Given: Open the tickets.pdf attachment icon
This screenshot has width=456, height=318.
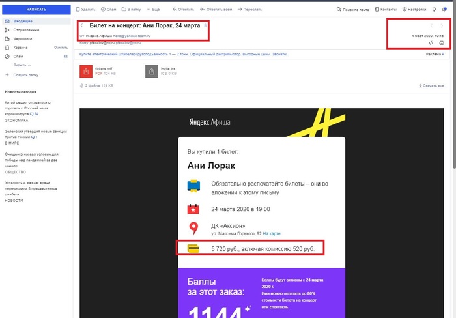Looking at the screenshot, I should (x=86, y=72).
